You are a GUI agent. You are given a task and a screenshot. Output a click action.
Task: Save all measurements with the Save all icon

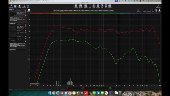point(19,6)
